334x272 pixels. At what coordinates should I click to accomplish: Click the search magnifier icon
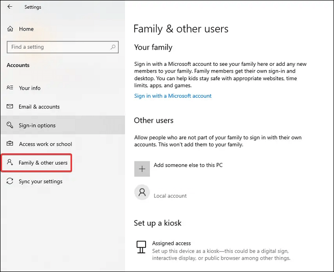point(113,47)
